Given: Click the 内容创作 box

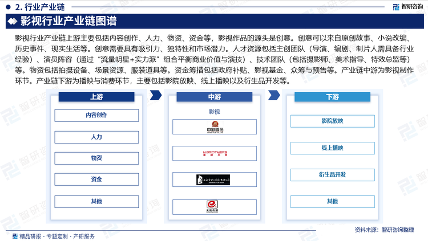Looking at the screenshot, I should pos(96,115).
